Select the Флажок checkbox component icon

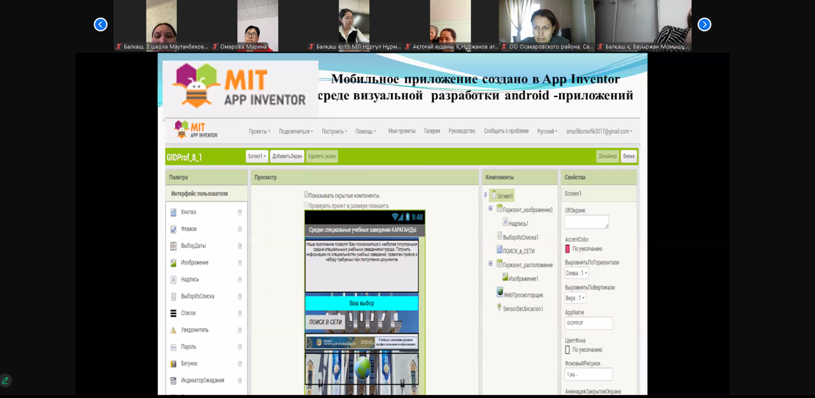pyautogui.click(x=173, y=229)
